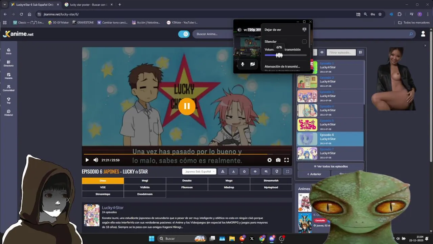Add to favorites with the star icon
The image size is (433, 244).
pyautogui.click(x=244, y=171)
